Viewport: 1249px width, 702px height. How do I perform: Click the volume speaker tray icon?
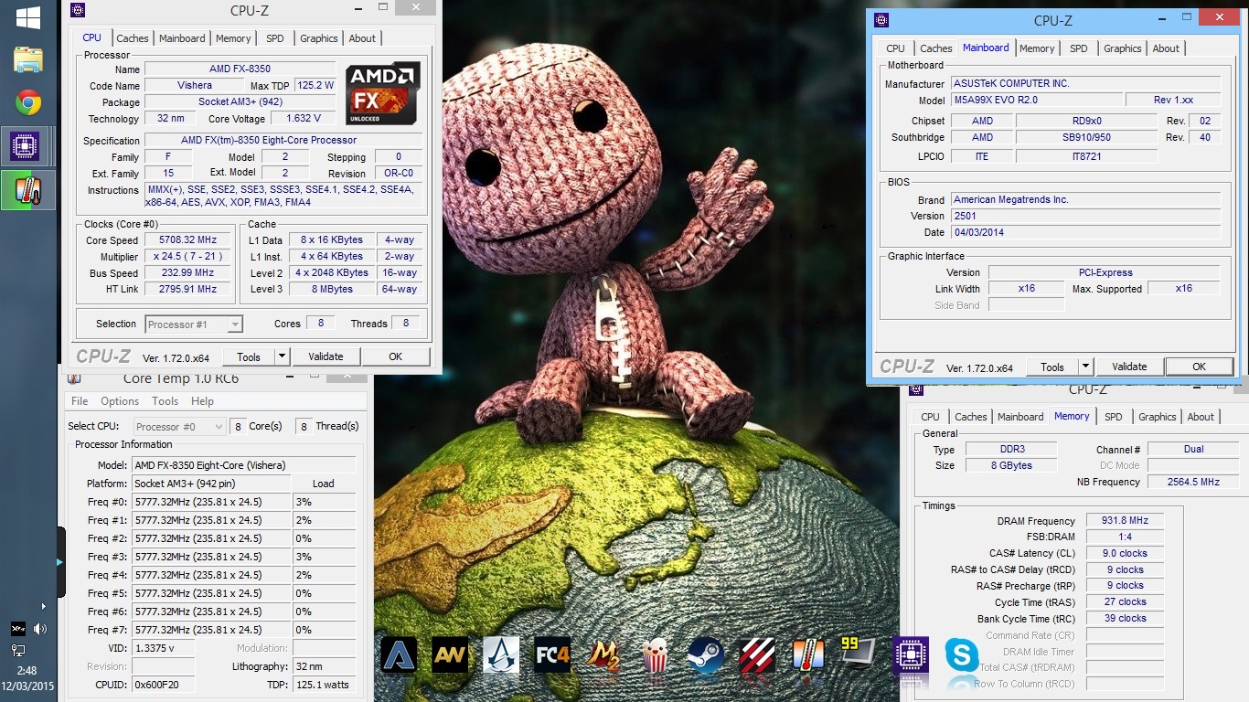40,629
